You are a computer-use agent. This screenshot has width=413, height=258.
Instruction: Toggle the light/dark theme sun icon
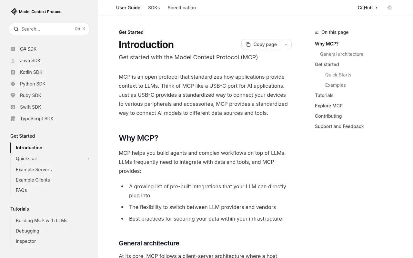(x=390, y=8)
